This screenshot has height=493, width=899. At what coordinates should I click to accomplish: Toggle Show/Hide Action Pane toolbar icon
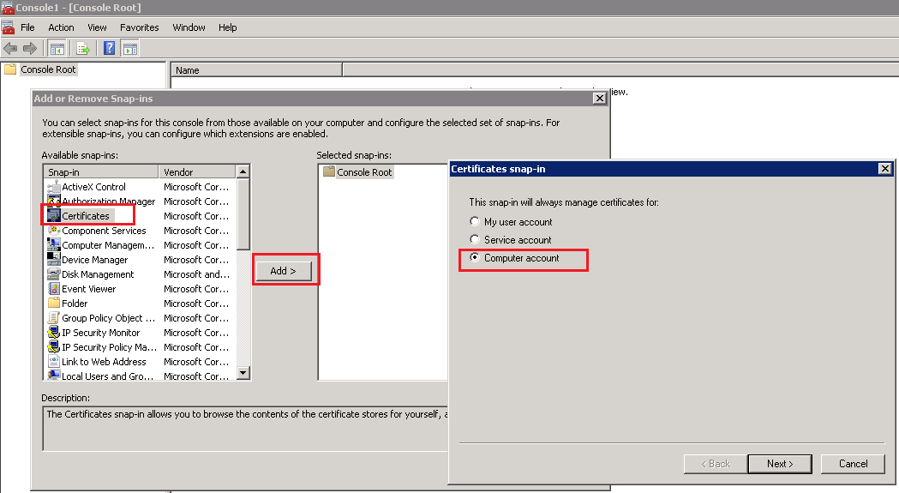[x=129, y=48]
